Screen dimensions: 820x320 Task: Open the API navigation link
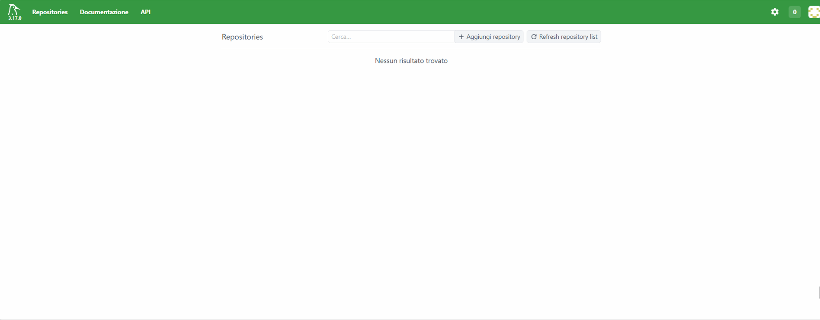pyautogui.click(x=145, y=12)
